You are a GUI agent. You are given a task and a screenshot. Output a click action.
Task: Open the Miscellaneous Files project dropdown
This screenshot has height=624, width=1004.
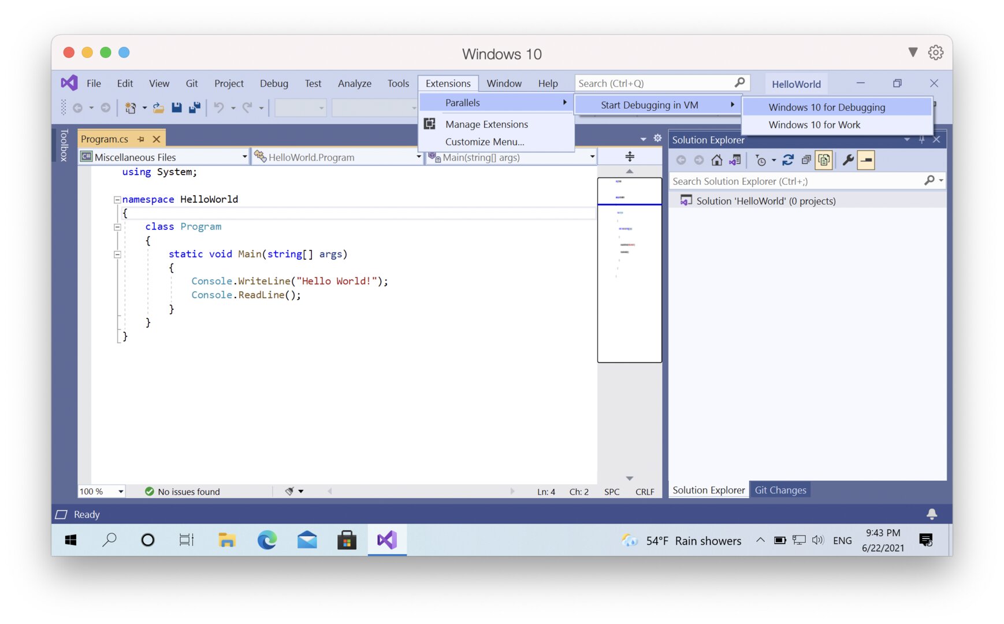244,157
